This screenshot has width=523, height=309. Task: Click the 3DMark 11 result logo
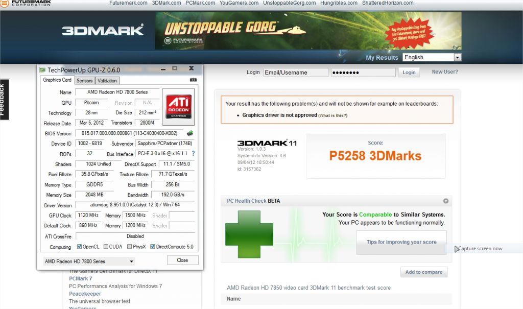click(267, 143)
